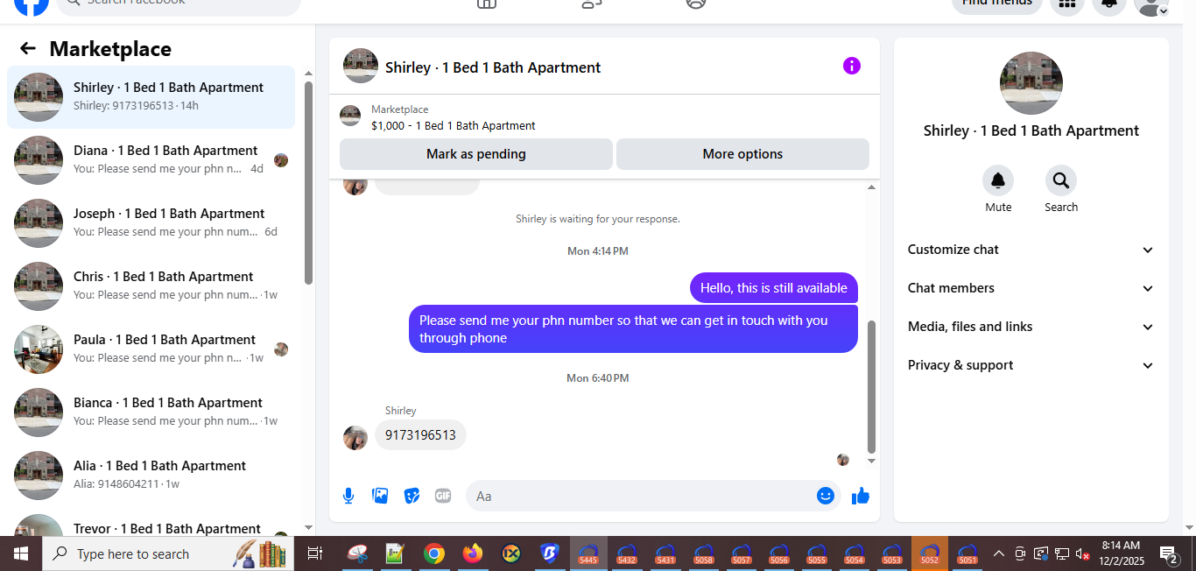Mute this chat with the bell icon
This screenshot has height=571, width=1196.
click(x=998, y=181)
